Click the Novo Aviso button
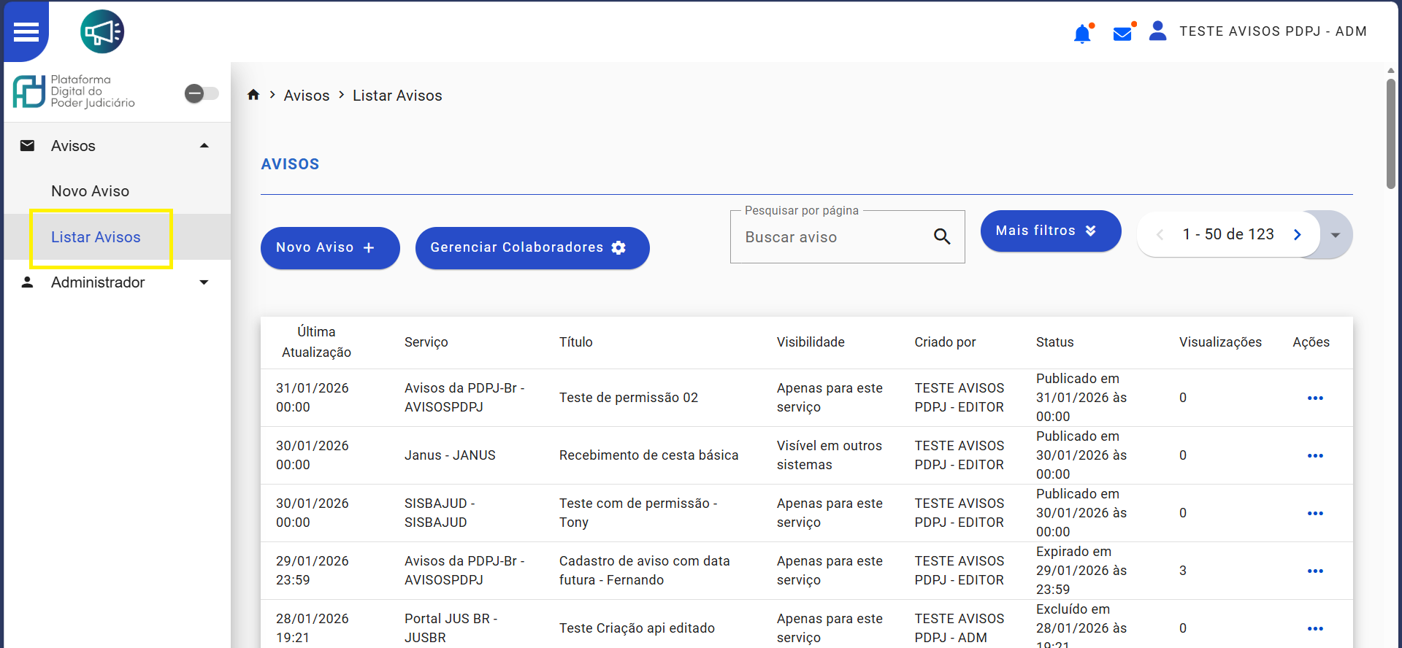 click(329, 247)
